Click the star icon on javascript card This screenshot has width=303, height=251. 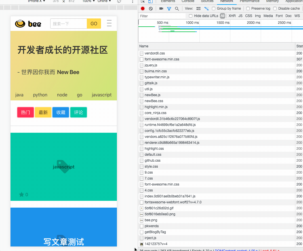[x=22, y=195]
